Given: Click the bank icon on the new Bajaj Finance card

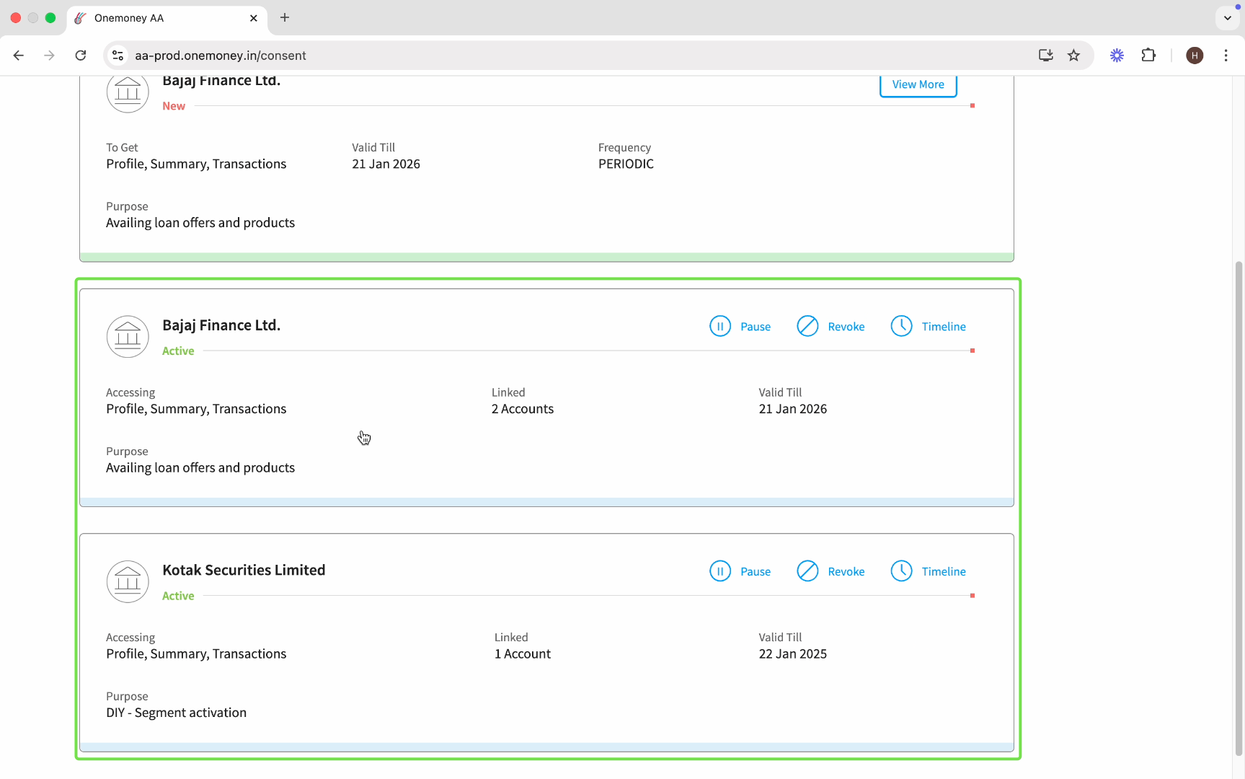Looking at the screenshot, I should point(128,92).
